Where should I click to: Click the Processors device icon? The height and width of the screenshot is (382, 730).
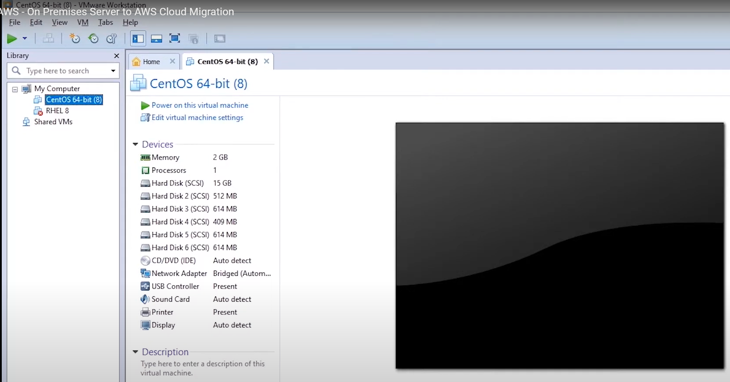[145, 170]
